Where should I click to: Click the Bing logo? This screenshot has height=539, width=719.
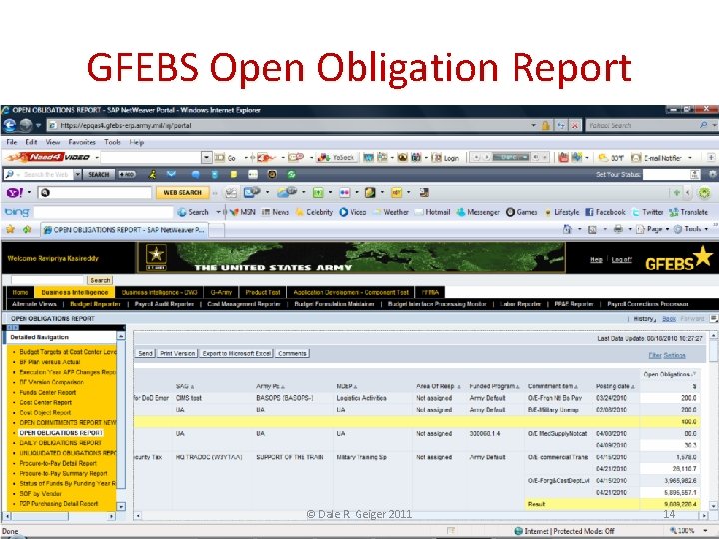17,212
